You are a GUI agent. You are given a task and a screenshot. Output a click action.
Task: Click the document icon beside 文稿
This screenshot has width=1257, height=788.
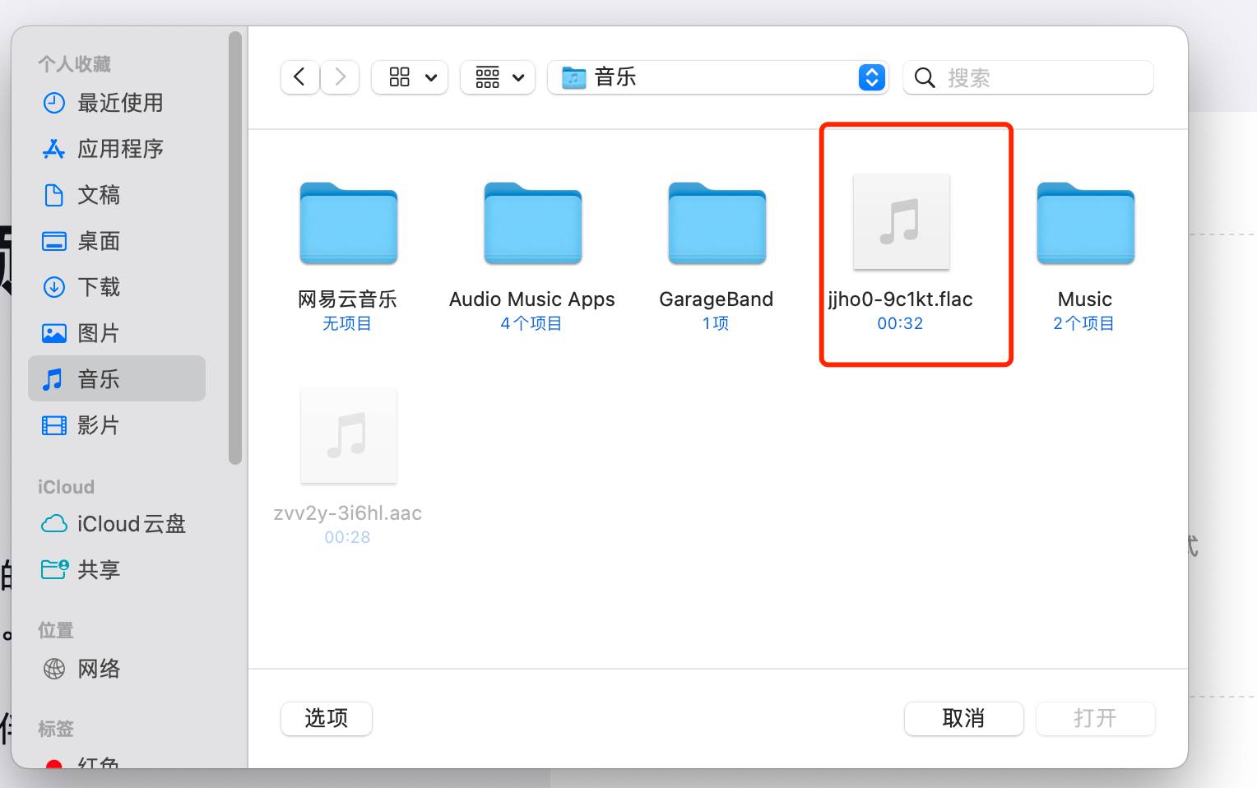(53, 195)
